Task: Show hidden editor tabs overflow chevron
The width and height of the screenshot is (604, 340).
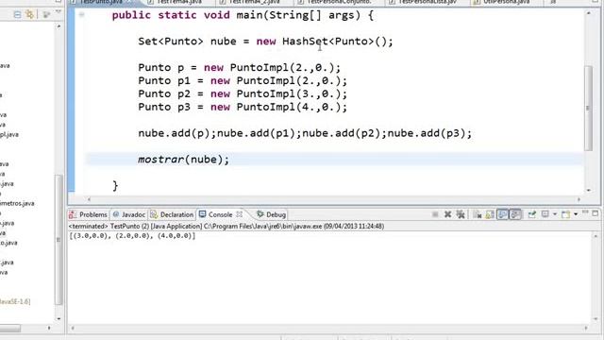Action: [x=553, y=2]
